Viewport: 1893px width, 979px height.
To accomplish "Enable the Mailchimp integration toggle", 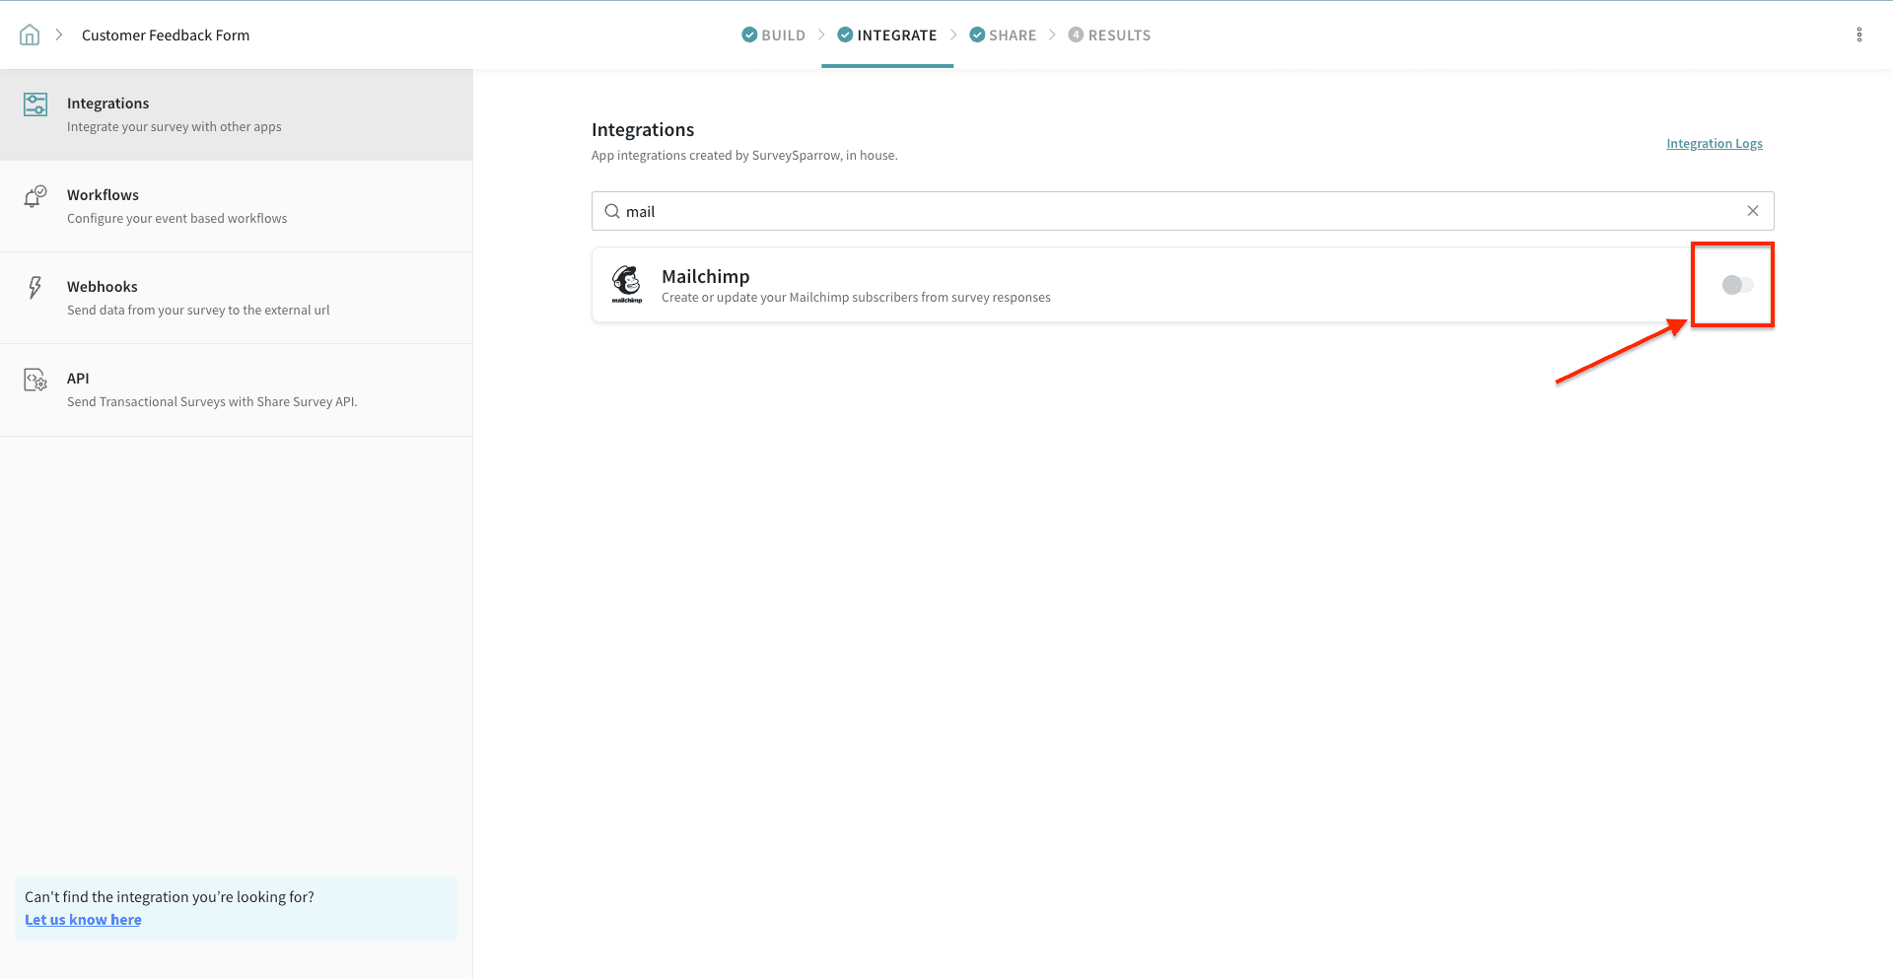I will tap(1736, 285).
